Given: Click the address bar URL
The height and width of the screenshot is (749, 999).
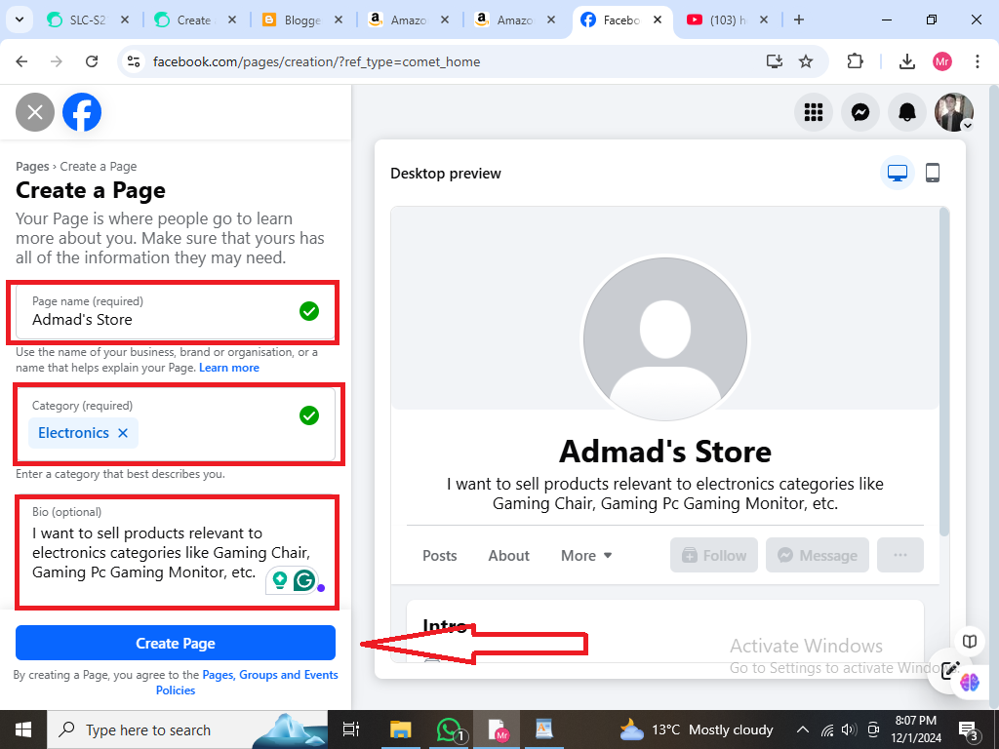Looking at the screenshot, I should [317, 61].
